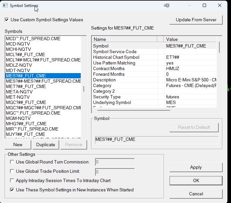Select MCL?##_FUT_CME symbol
This screenshot has width=231, height=203.
pyautogui.click(x=43, y=54)
